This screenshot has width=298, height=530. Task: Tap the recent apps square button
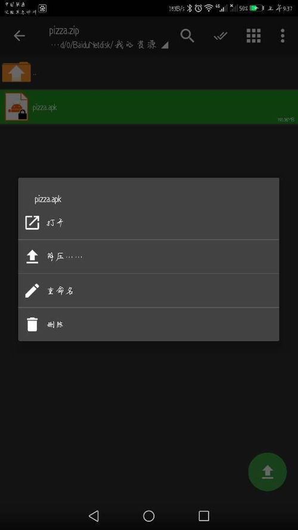(204, 516)
